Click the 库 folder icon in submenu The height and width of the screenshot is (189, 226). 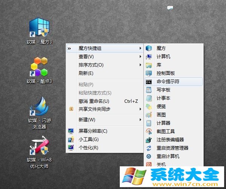point(149,65)
